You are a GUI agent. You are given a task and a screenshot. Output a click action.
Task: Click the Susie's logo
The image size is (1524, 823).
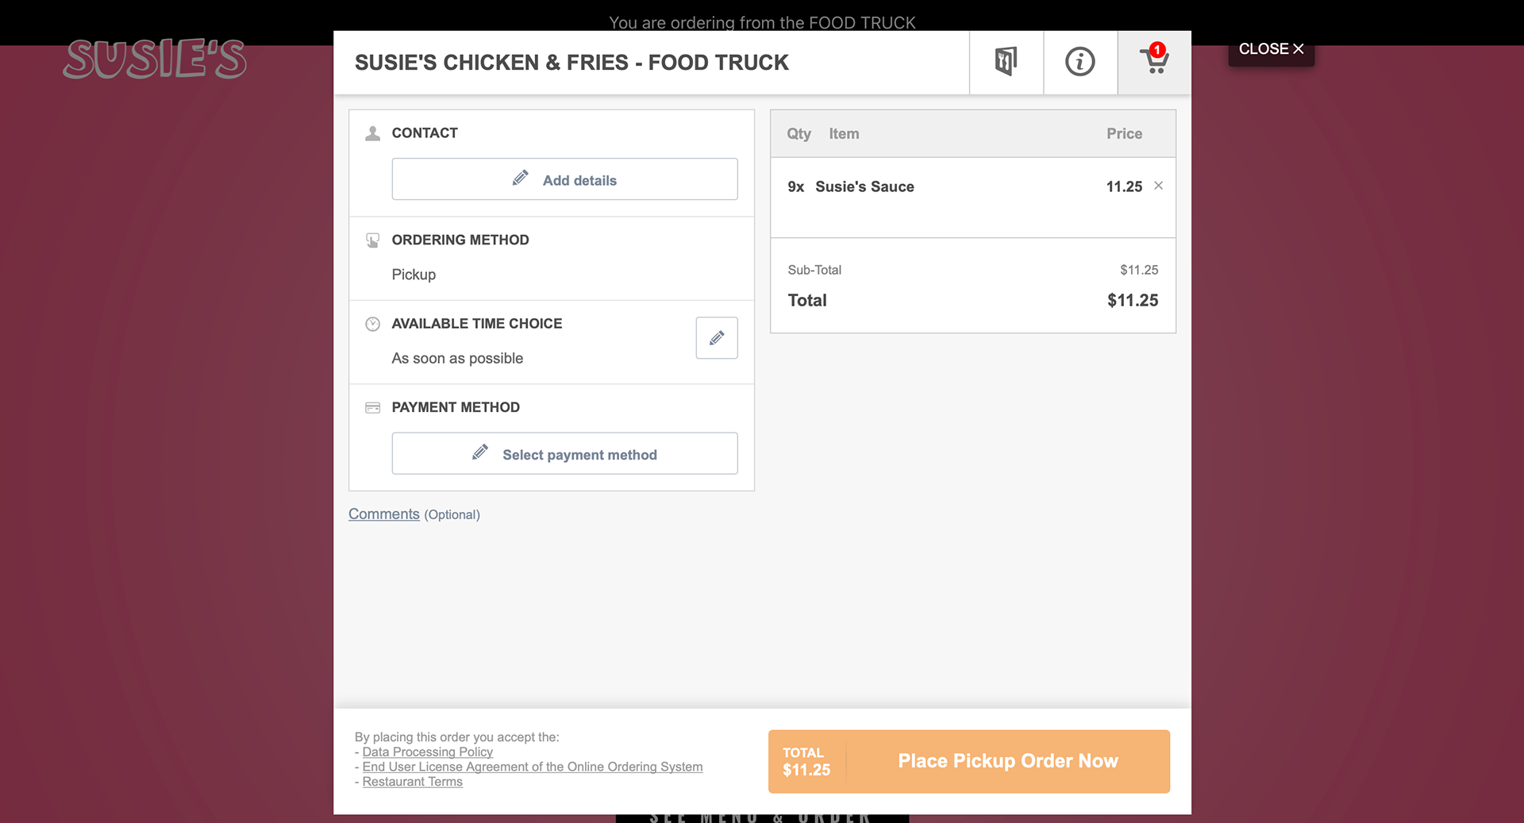[155, 60]
